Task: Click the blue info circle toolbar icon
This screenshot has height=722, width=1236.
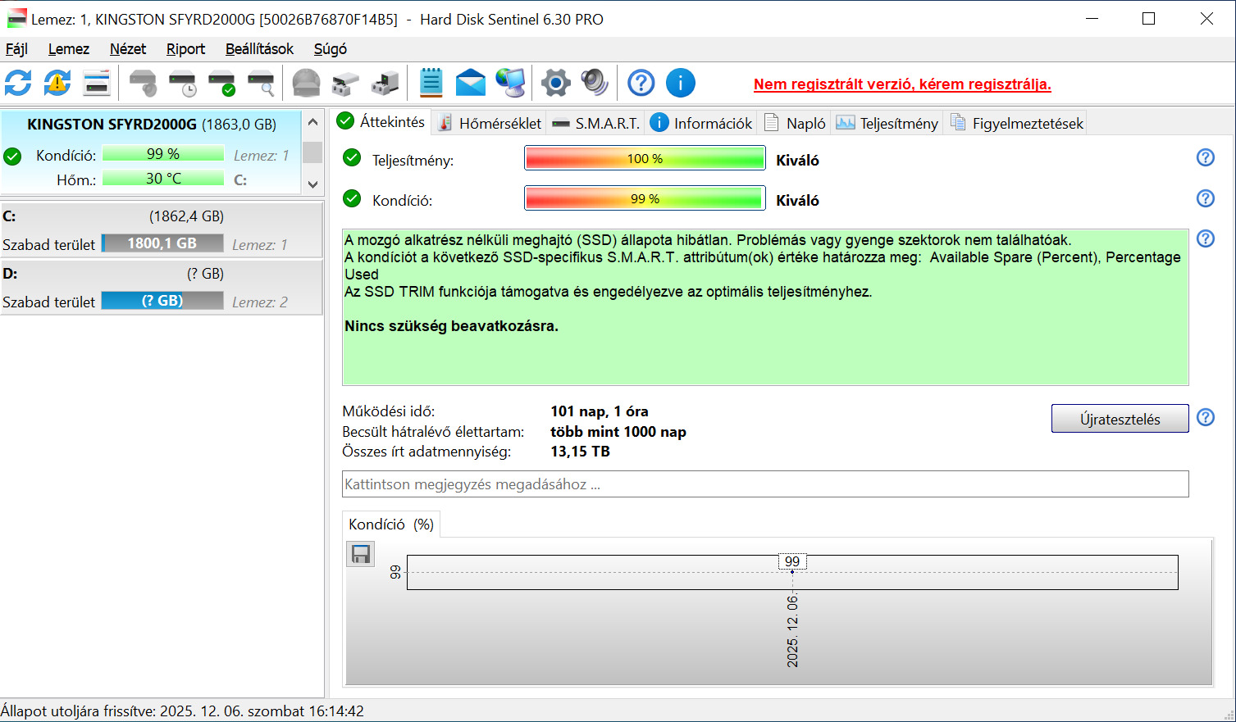Action: click(680, 83)
